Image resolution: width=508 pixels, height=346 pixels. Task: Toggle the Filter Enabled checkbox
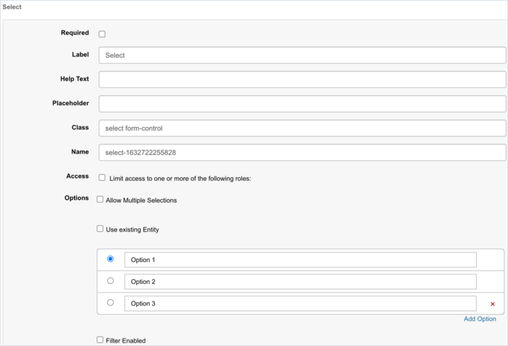100,339
